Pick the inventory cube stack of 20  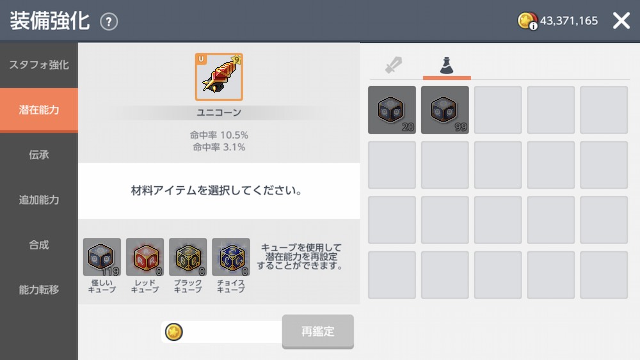pyautogui.click(x=392, y=110)
